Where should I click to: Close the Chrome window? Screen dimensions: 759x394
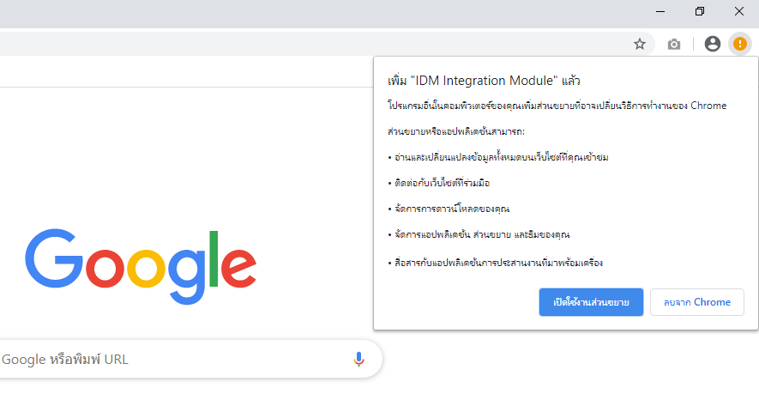[739, 11]
